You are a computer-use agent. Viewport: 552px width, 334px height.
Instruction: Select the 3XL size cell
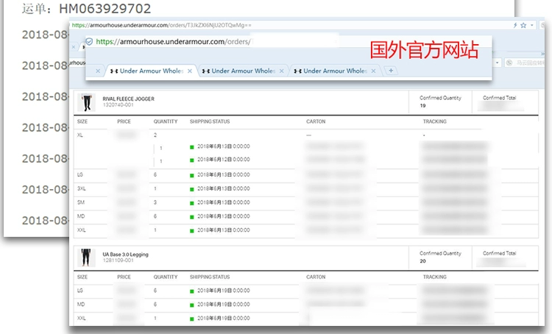tap(81, 188)
